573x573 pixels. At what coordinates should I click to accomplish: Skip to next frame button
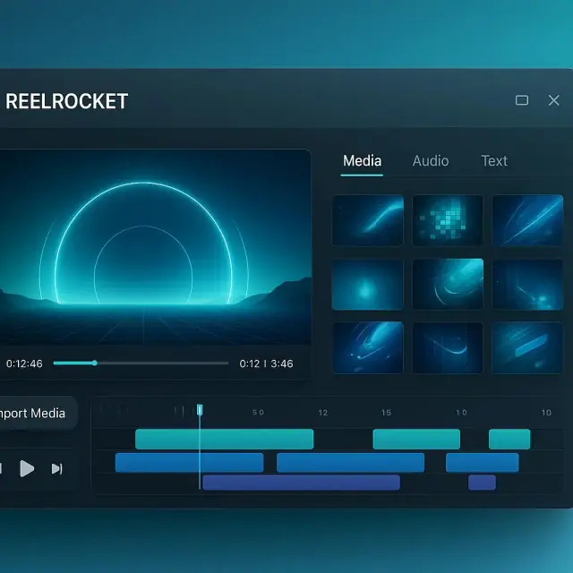pos(57,469)
